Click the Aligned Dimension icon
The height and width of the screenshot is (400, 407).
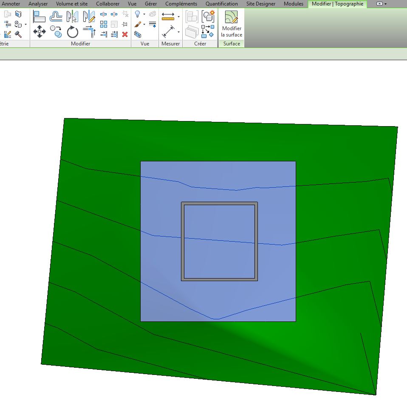click(168, 32)
